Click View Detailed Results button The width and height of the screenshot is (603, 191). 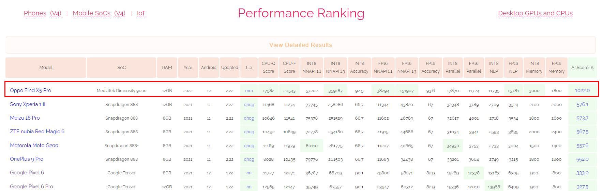coord(301,45)
